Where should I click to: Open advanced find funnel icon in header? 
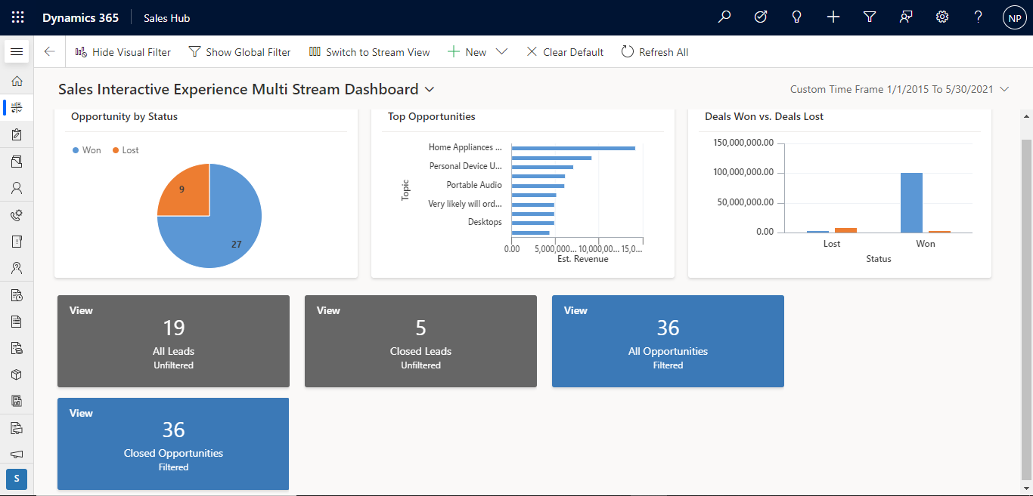tap(870, 17)
